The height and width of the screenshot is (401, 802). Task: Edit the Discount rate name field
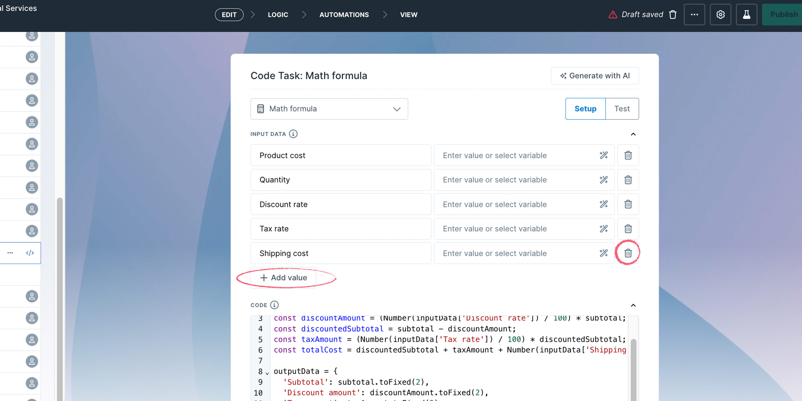pyautogui.click(x=341, y=204)
